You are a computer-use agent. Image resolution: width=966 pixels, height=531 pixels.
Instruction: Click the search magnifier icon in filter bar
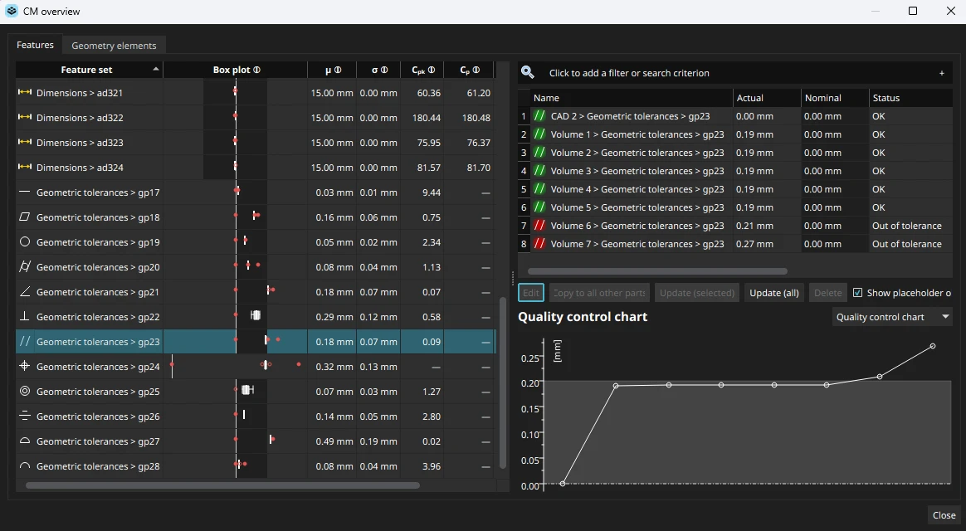(527, 73)
